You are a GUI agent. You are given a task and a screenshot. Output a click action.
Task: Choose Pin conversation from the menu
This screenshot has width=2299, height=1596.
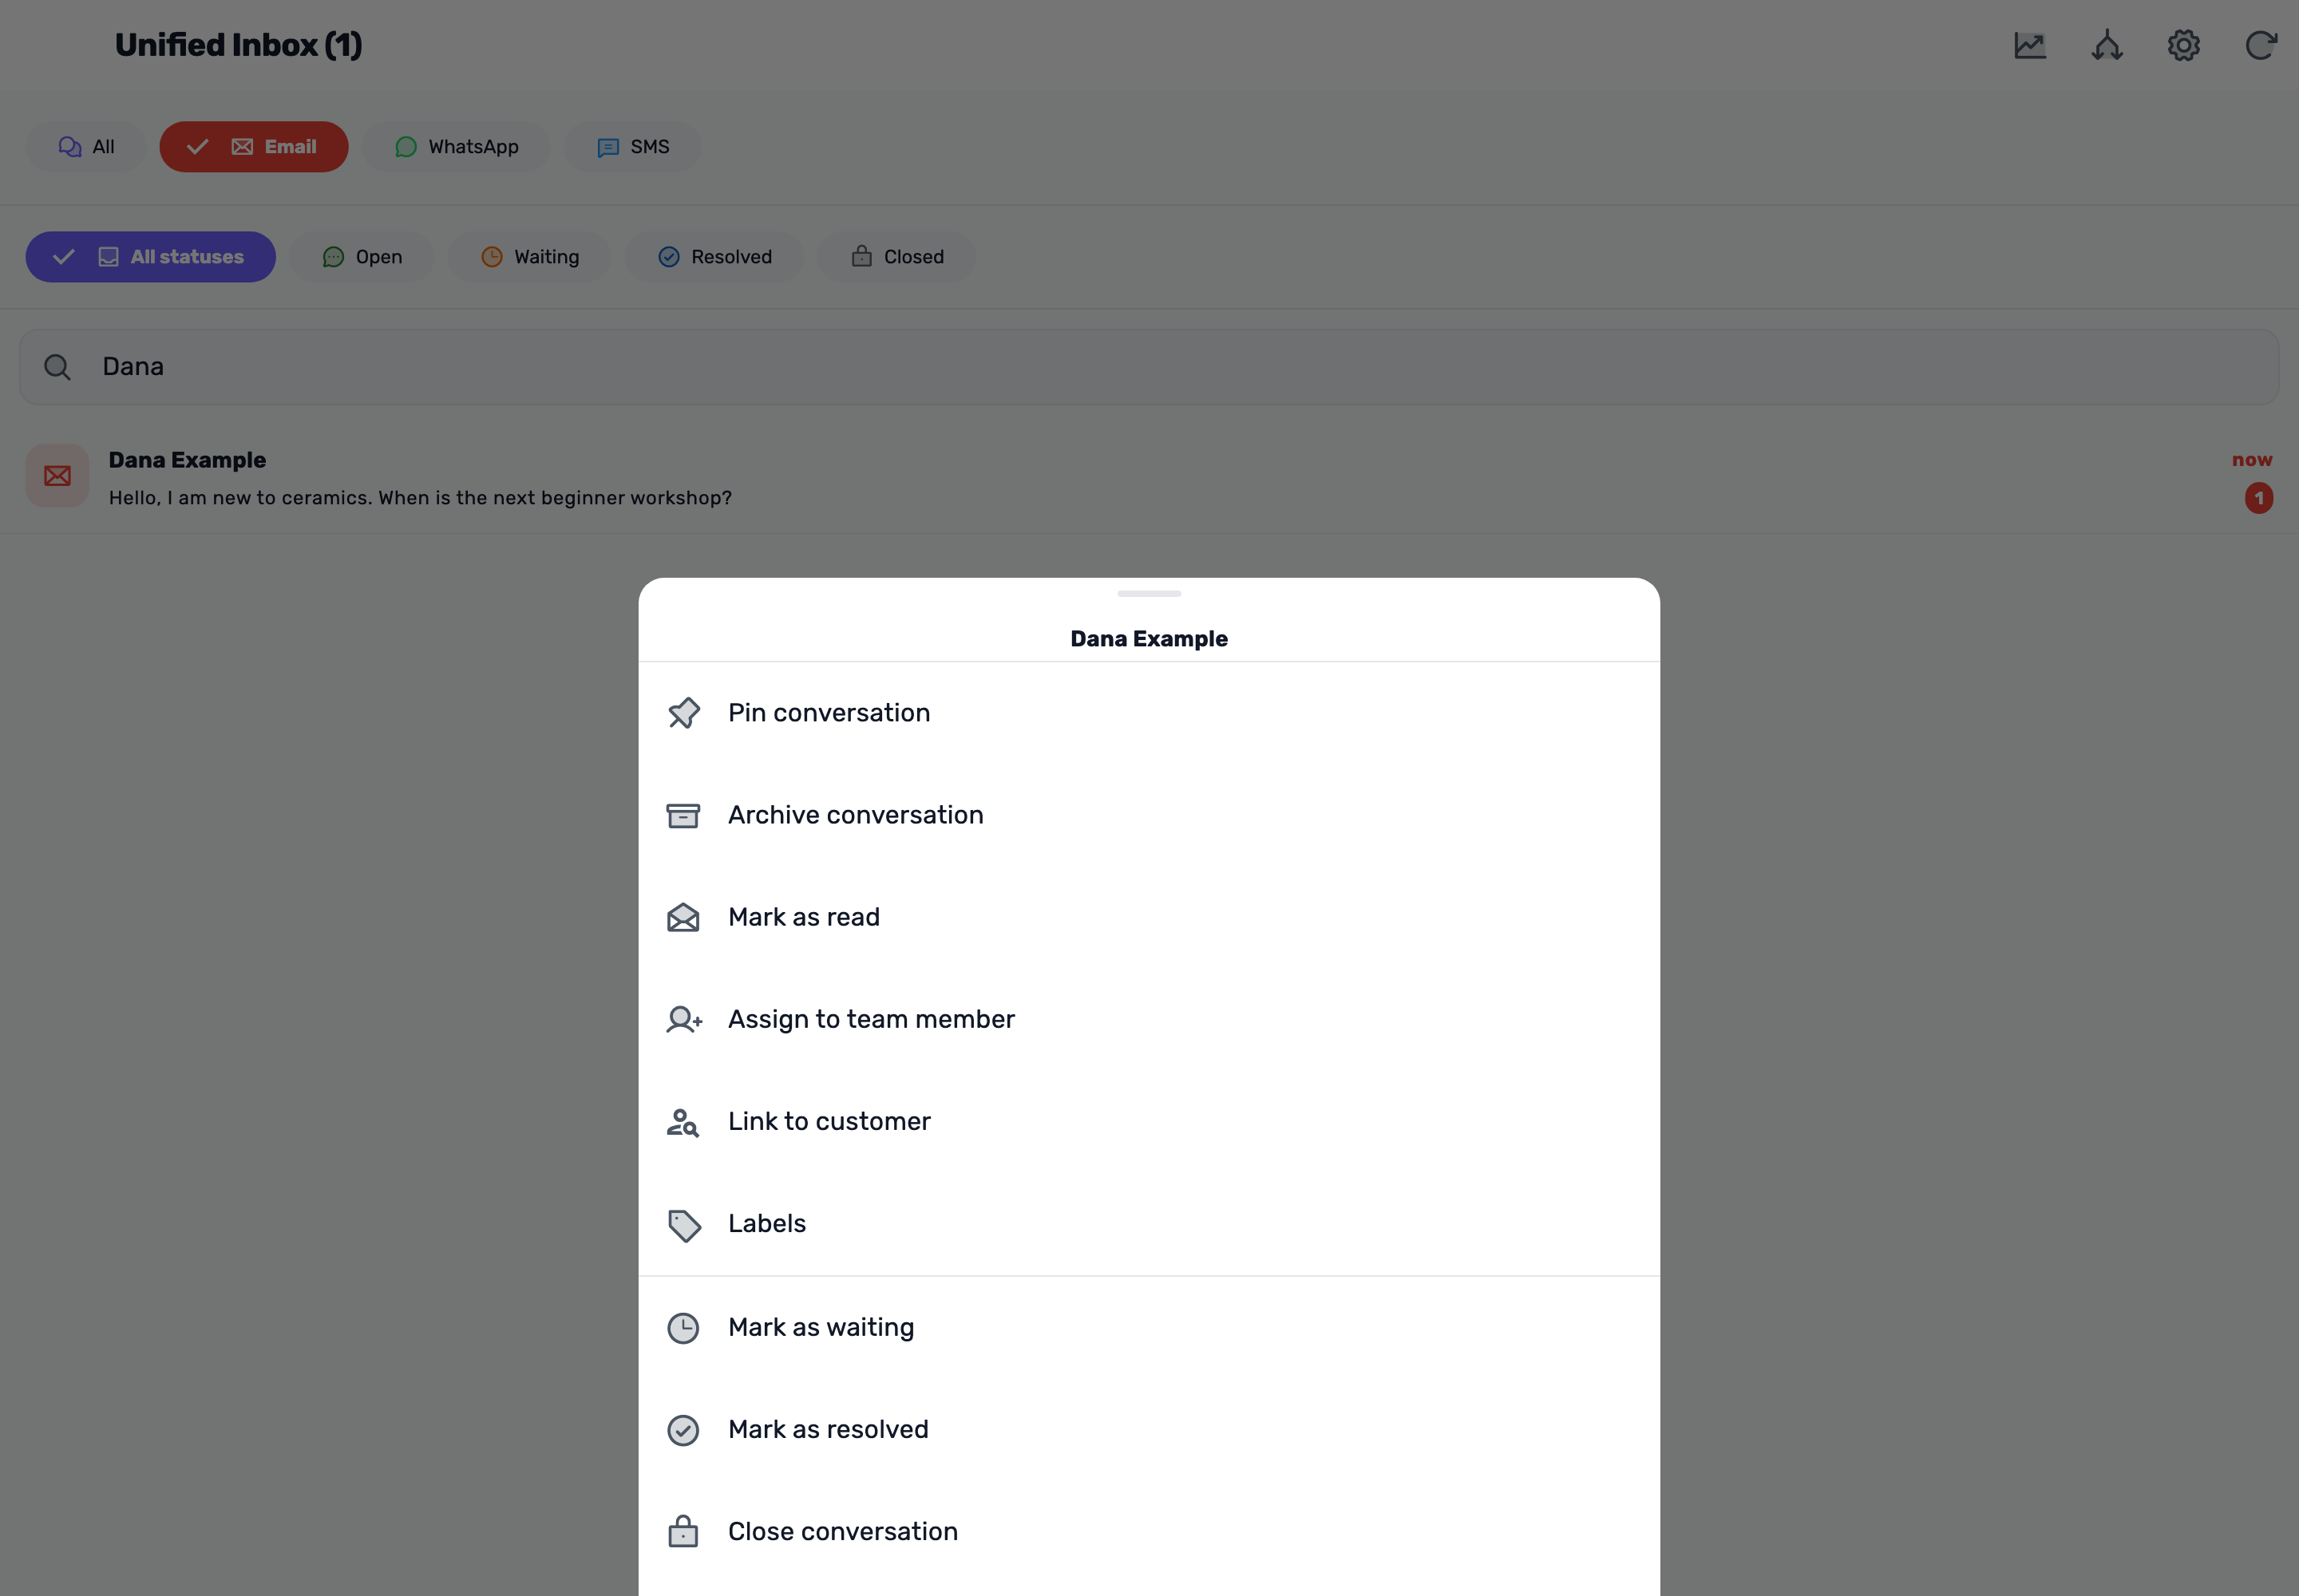(x=1149, y=713)
